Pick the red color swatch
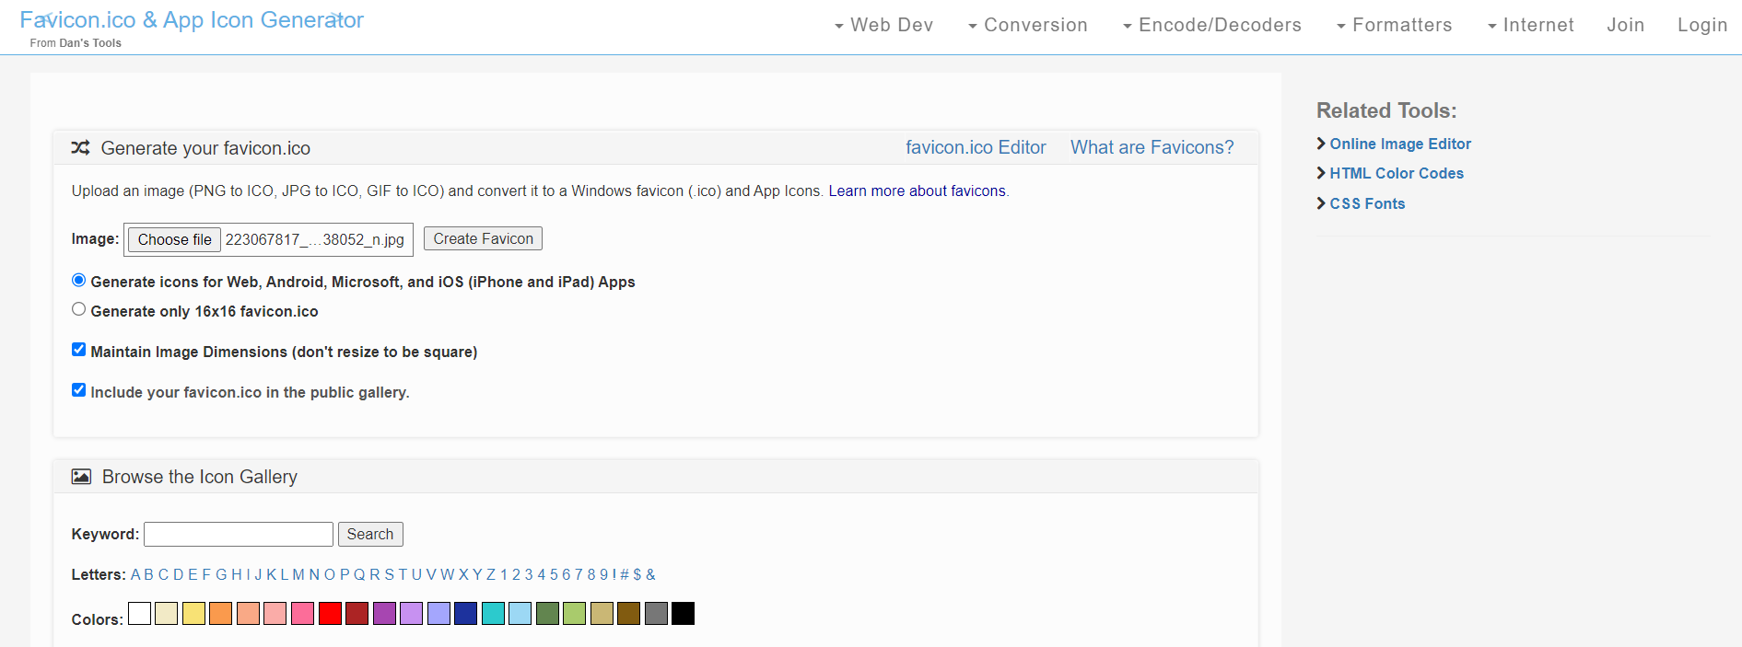 pos(330,614)
